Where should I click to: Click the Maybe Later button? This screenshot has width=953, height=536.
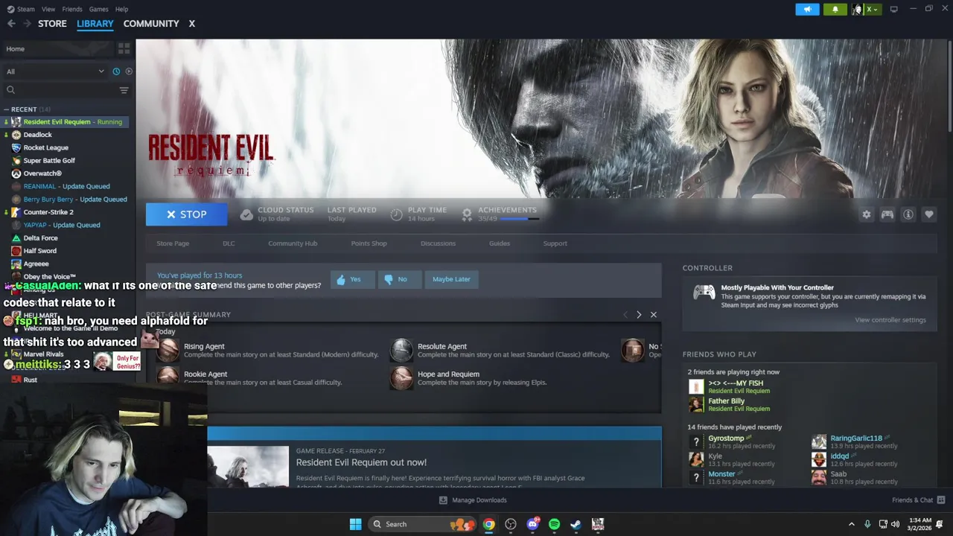451,279
